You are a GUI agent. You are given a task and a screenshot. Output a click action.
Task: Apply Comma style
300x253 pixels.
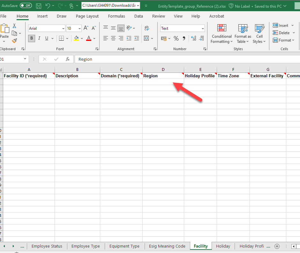(184, 38)
